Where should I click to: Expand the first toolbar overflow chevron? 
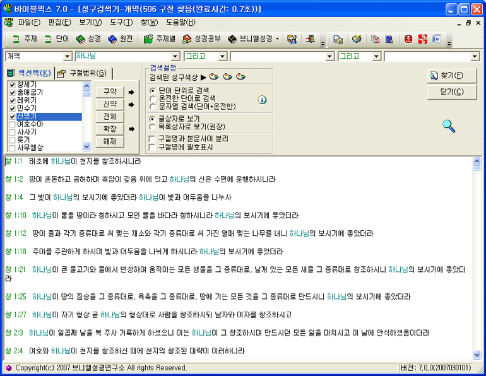point(323,44)
